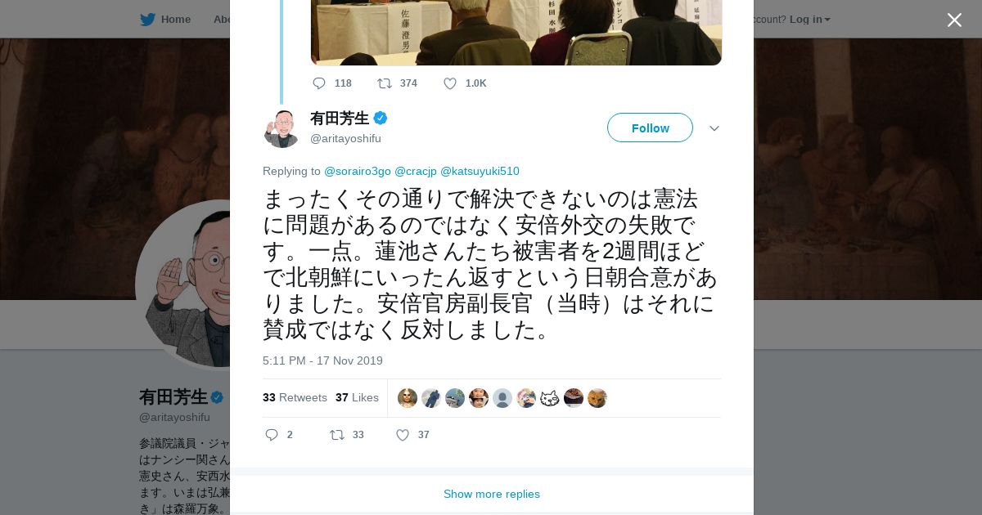Viewport: 982px width, 515px height.
Task: Open the @sorairo3go mention link
Action: (x=358, y=171)
